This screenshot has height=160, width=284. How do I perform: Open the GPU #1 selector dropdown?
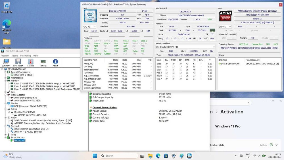tap(225, 27)
